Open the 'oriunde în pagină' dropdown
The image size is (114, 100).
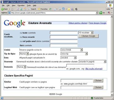[92, 62]
